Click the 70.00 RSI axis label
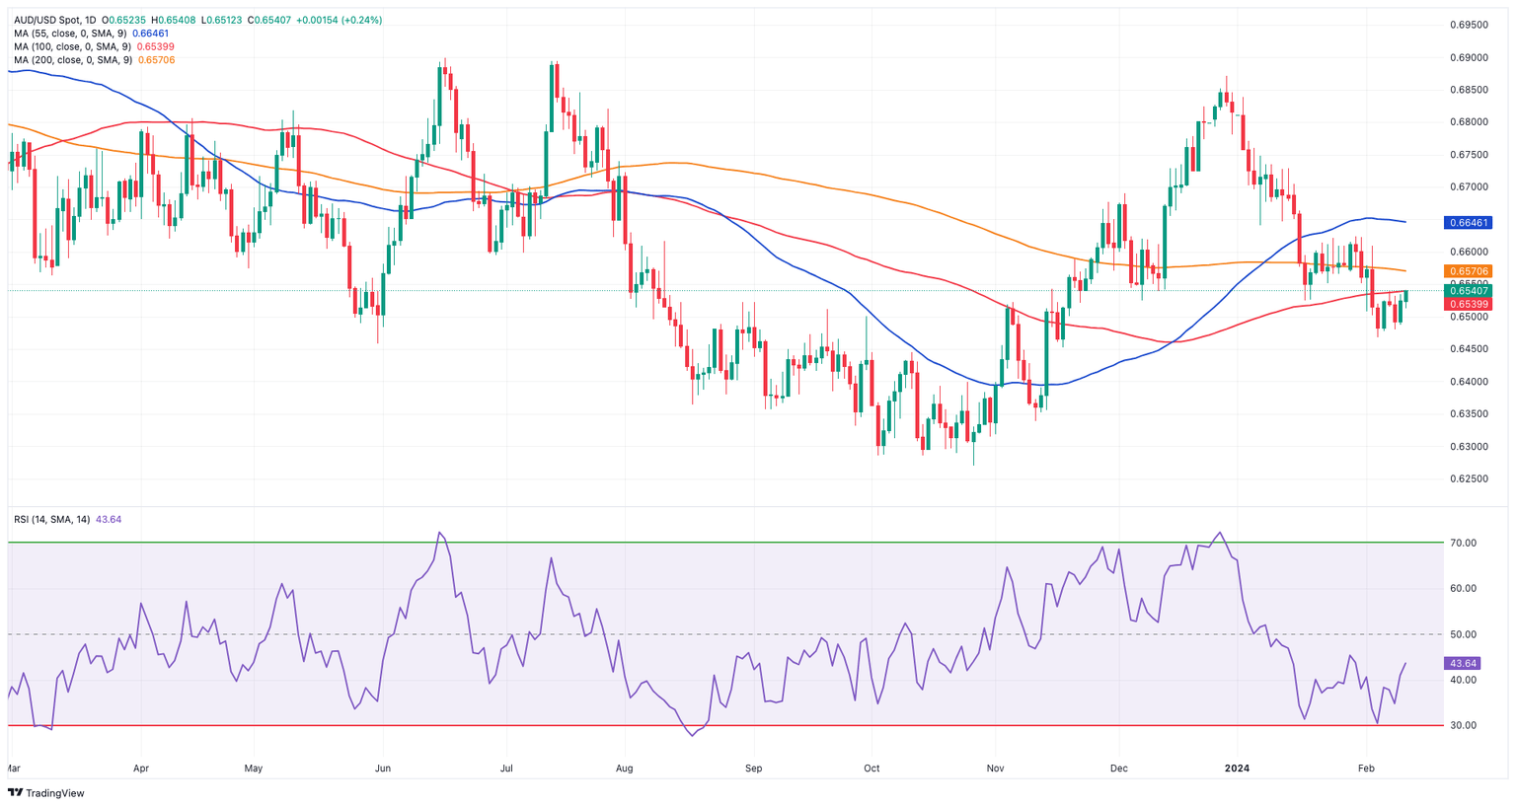1516x806 pixels. click(1464, 544)
